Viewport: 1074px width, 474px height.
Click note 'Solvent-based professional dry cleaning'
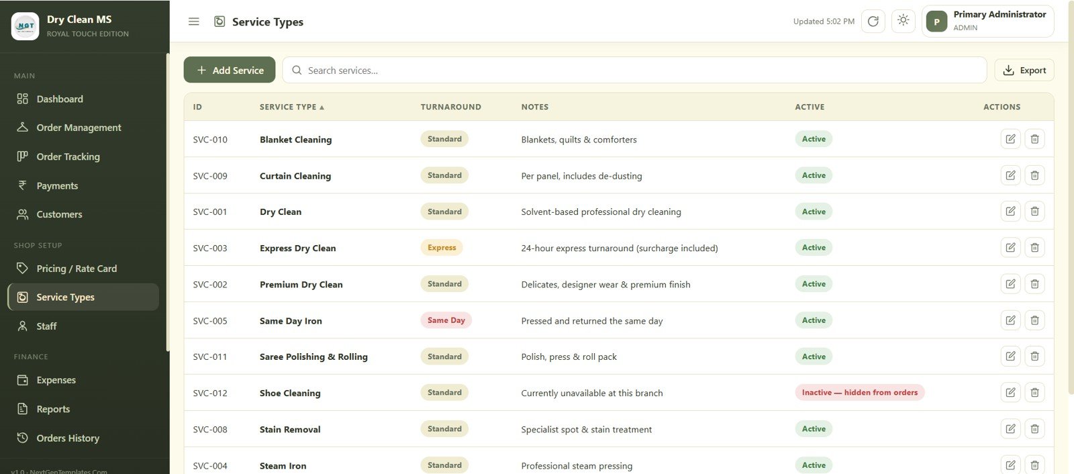click(601, 211)
